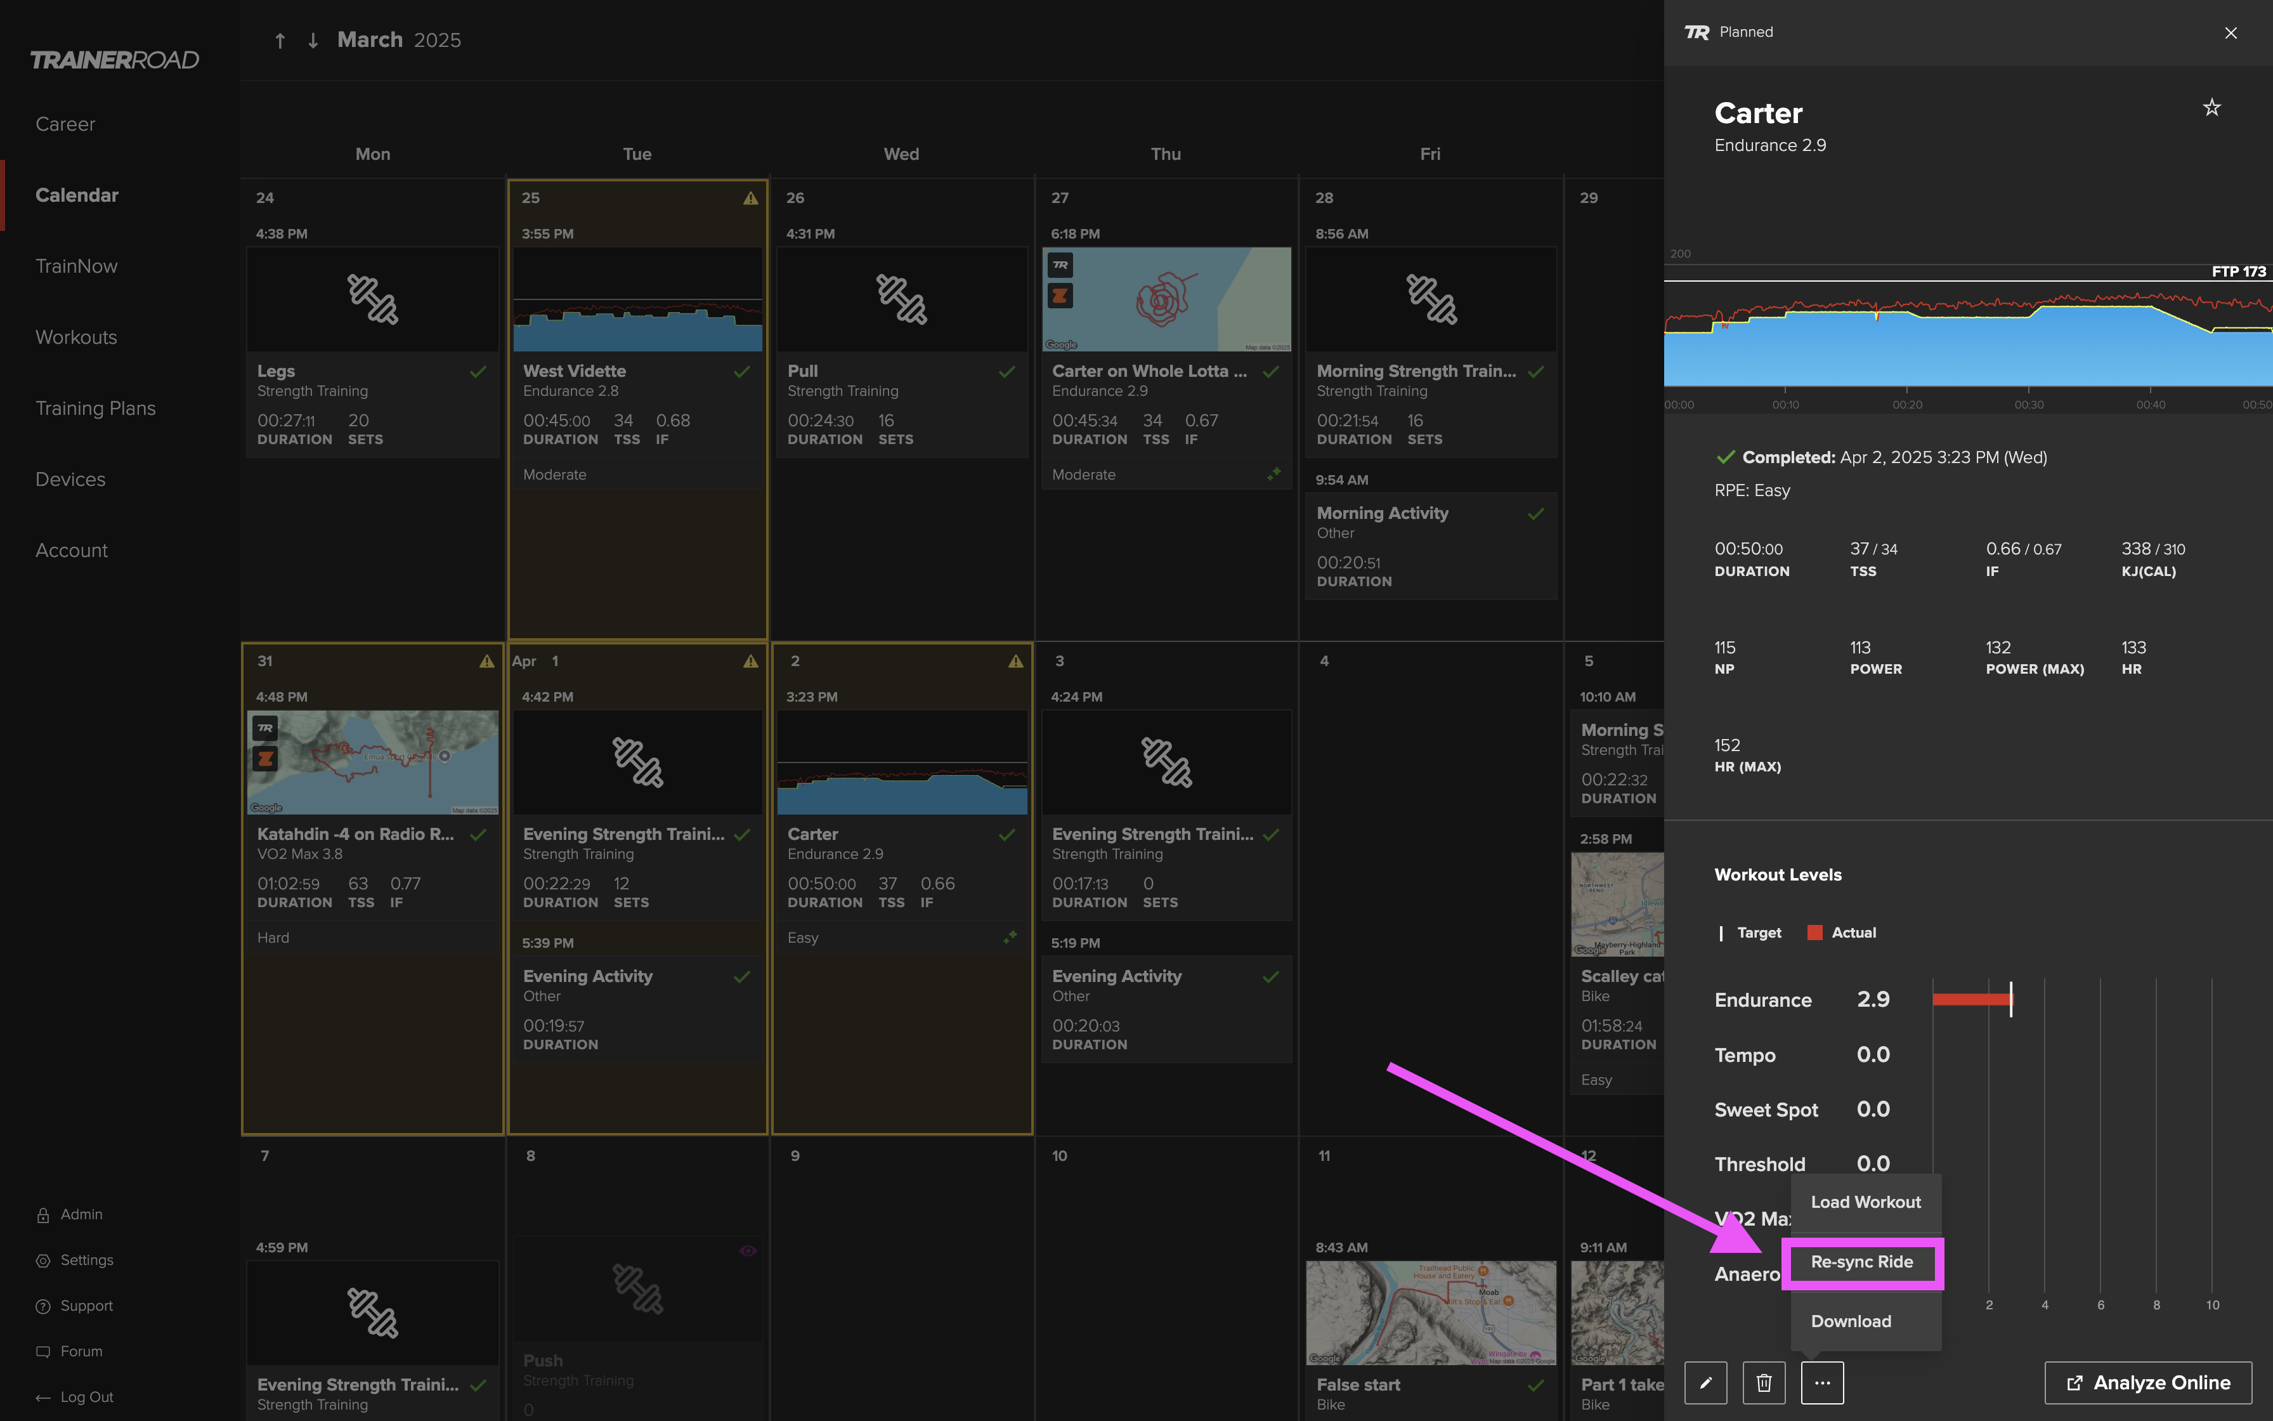Click the Settings gear icon
The height and width of the screenshot is (1421, 2273).
[43, 1261]
